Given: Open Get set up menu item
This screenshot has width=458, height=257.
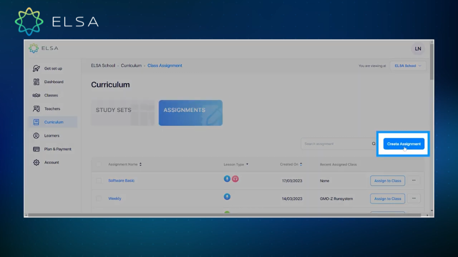Looking at the screenshot, I should pyautogui.click(x=53, y=69).
